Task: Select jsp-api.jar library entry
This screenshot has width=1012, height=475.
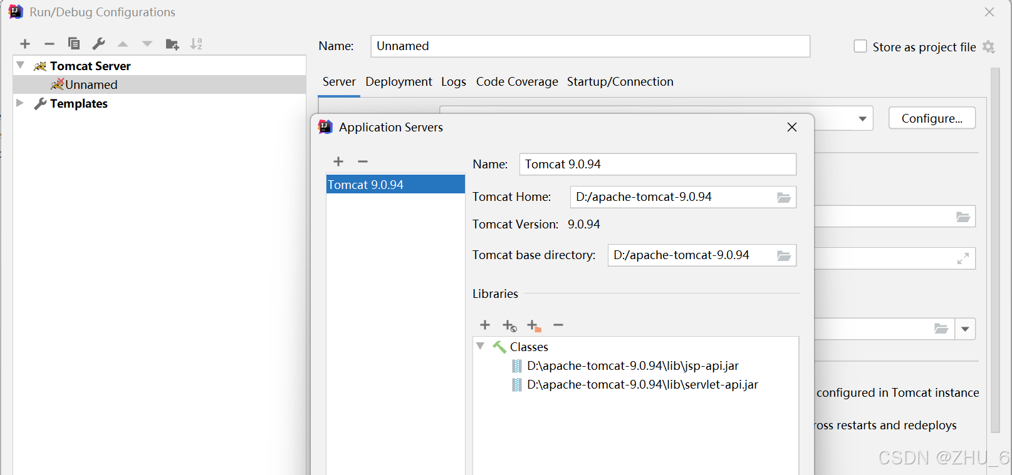Action: pos(632,365)
